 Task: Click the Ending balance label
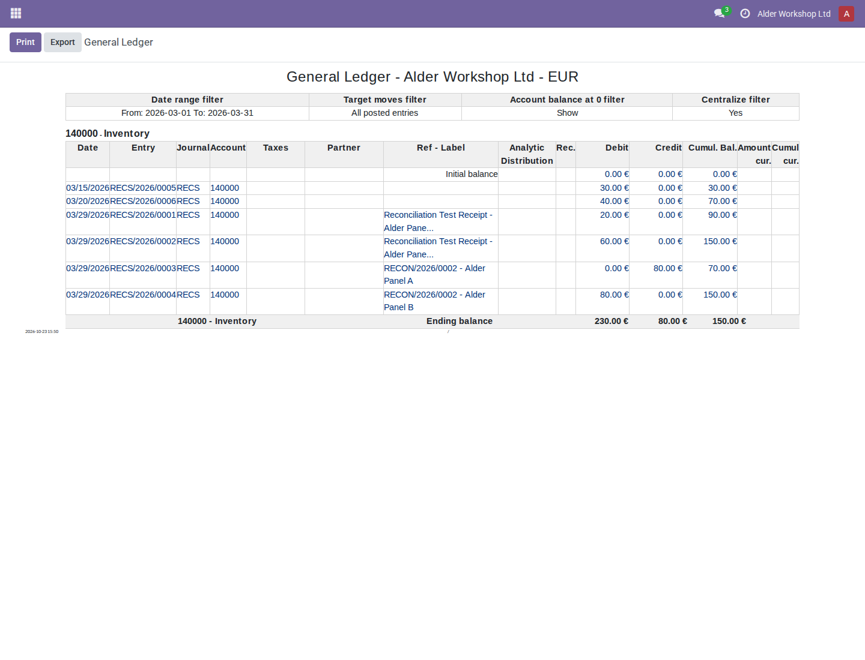[x=460, y=321]
